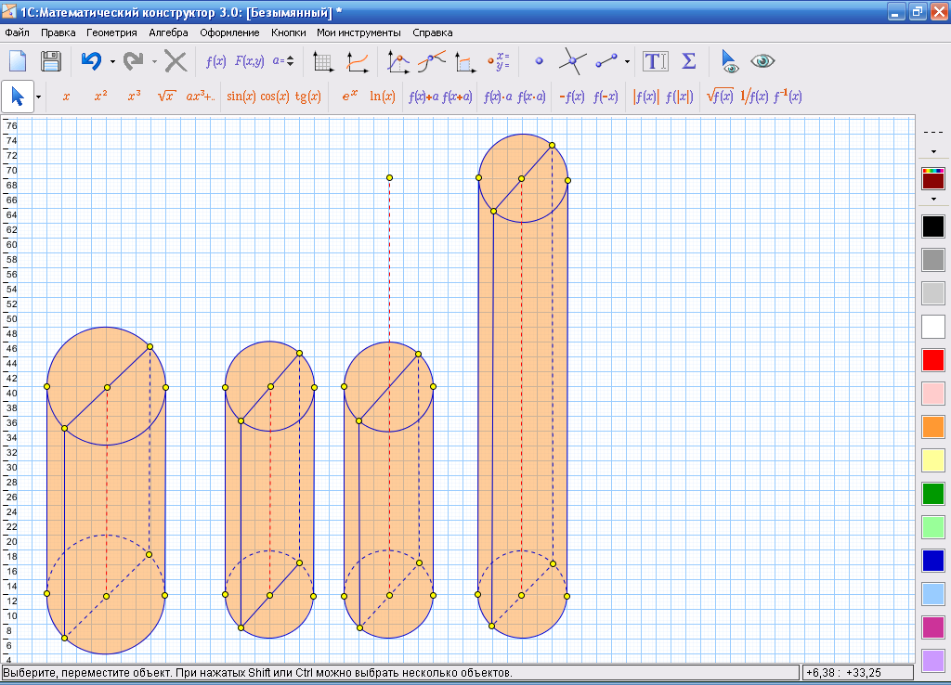
Task: Open the Геометрия menu
Action: coord(111,32)
